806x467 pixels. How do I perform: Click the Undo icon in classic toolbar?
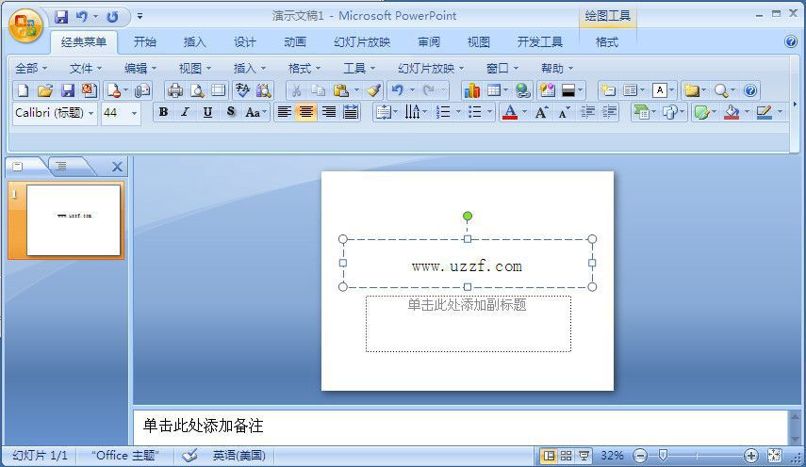pyautogui.click(x=398, y=90)
